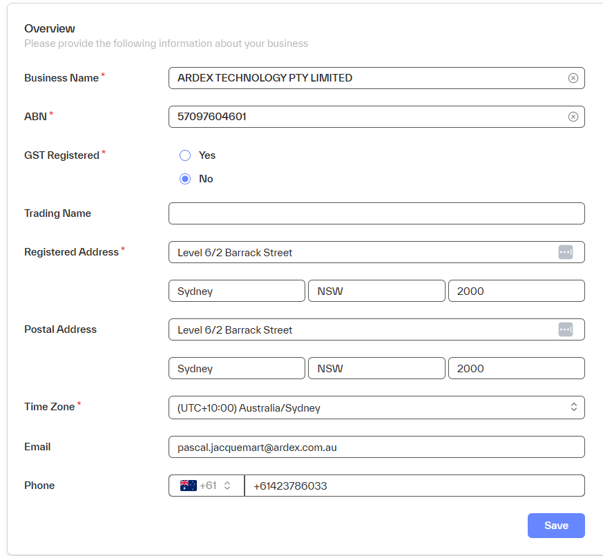
Task: Click the Phone number input field
Action: (414, 486)
